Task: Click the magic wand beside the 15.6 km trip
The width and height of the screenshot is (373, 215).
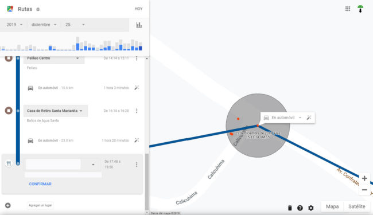Action: (x=137, y=88)
